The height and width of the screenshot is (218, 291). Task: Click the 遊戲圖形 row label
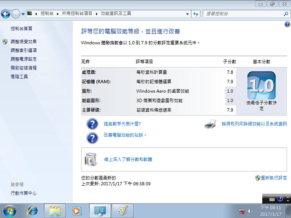(x=91, y=101)
